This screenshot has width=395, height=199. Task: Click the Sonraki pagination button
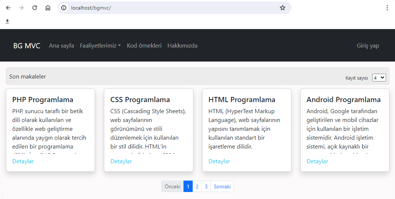(222, 186)
